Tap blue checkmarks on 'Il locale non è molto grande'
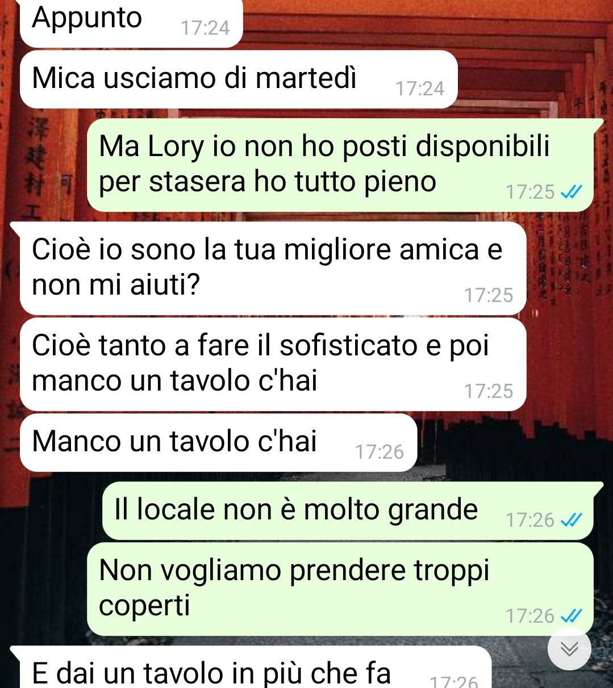This screenshot has width=613, height=688. coord(571,520)
